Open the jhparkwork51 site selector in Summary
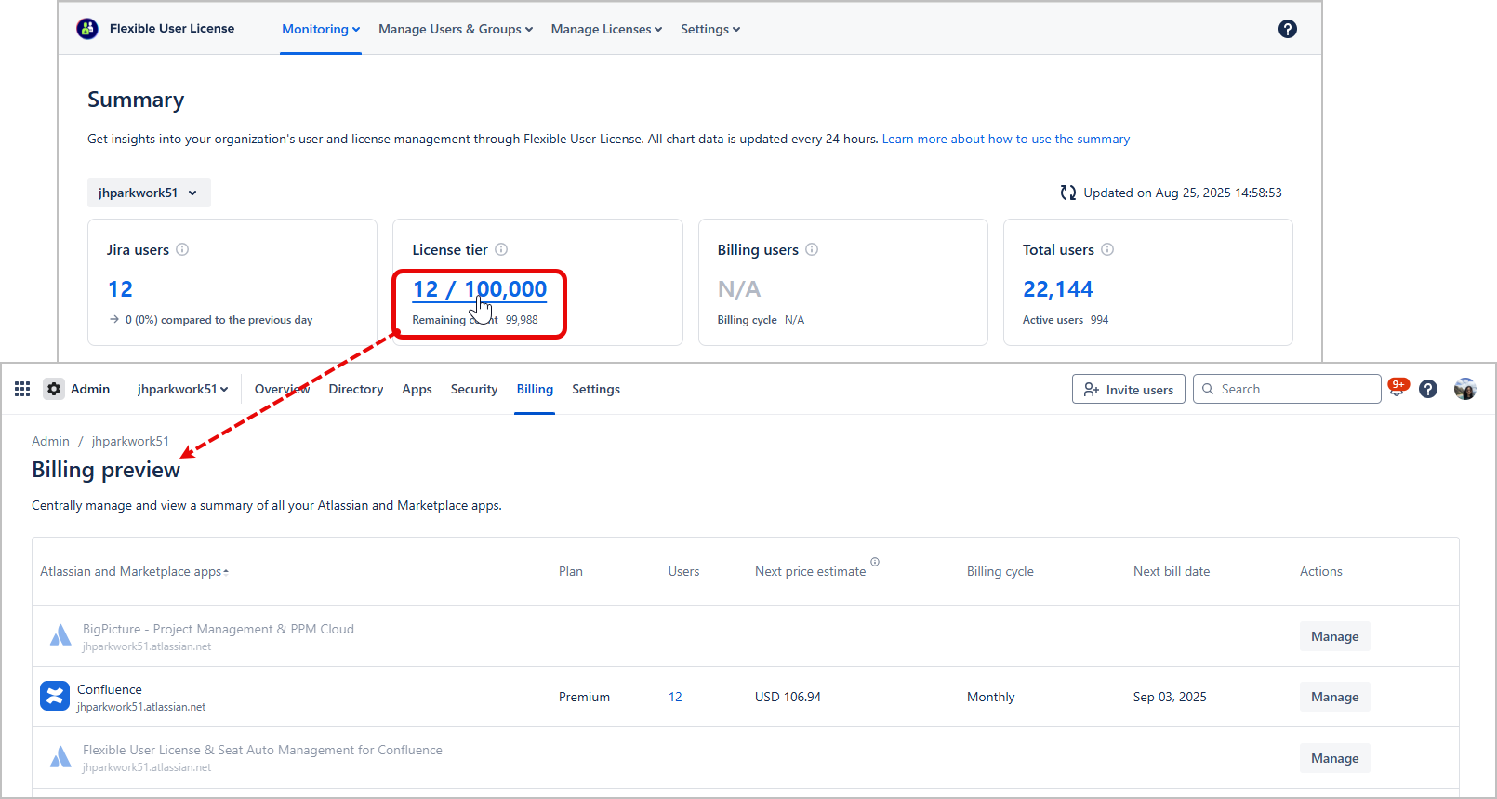 pos(149,193)
